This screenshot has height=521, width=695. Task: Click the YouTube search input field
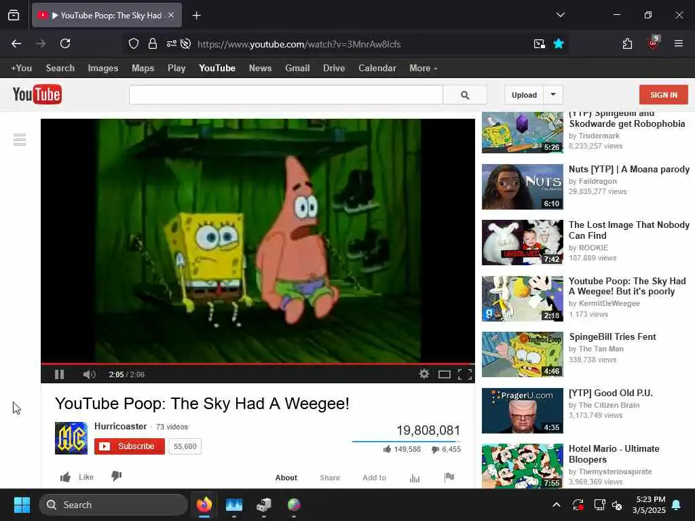pyautogui.click(x=286, y=95)
